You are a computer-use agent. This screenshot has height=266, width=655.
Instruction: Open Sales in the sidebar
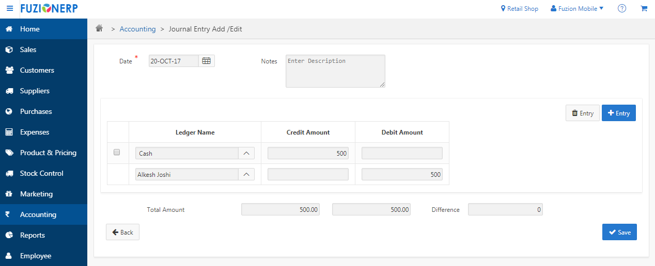click(28, 49)
